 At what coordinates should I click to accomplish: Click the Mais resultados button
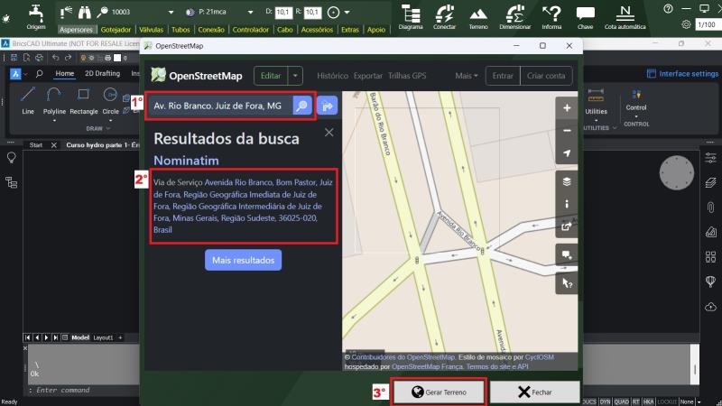[243, 260]
